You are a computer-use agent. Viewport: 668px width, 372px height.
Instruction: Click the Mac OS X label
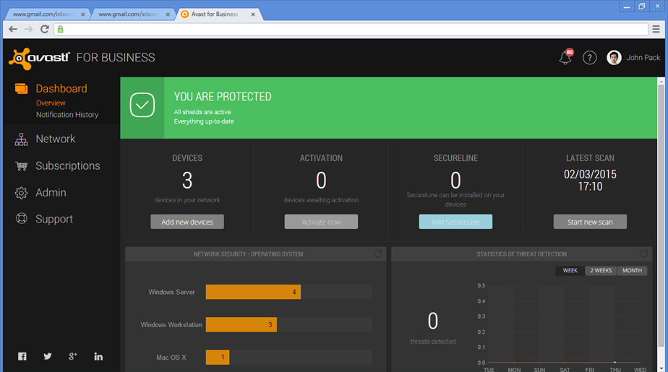(x=171, y=358)
